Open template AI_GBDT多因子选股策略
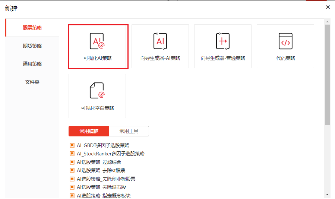Screen dimensions: 335x199 (x=103, y=146)
